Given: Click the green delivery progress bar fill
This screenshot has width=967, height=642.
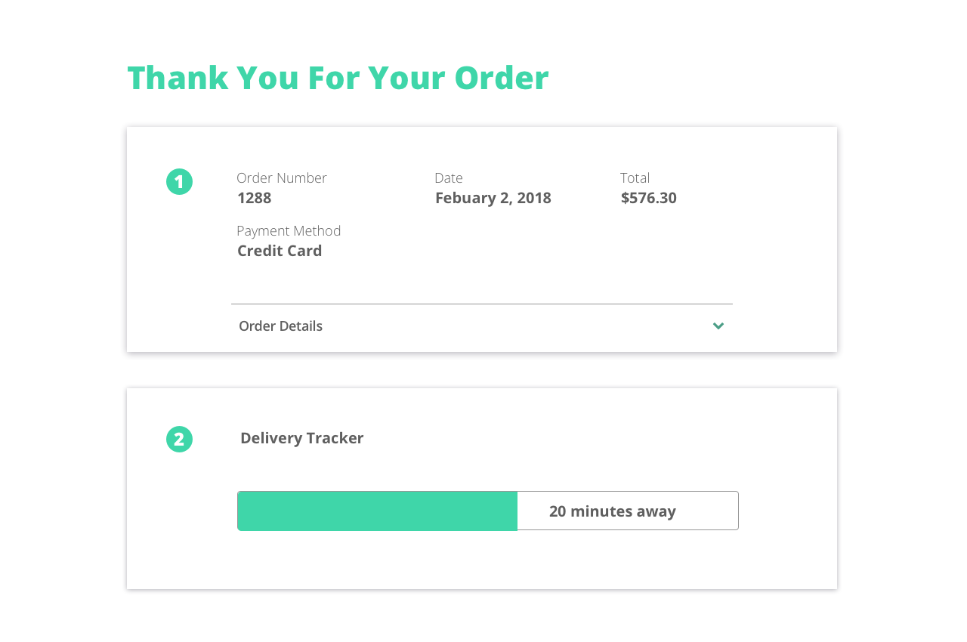Looking at the screenshot, I should coord(377,511).
